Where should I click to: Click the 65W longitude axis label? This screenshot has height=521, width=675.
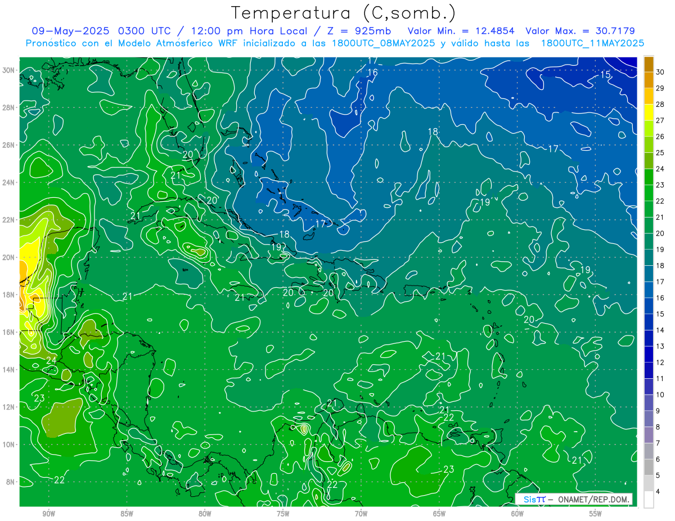click(x=439, y=514)
